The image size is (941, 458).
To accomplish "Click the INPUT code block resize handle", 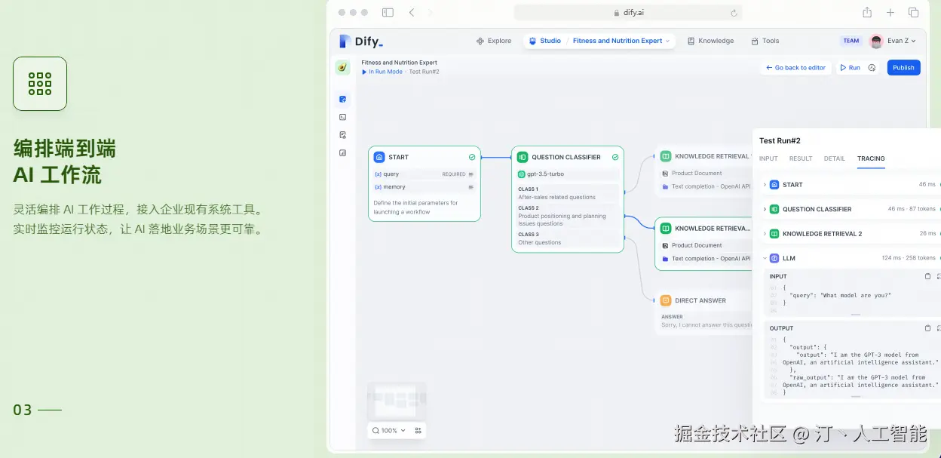I will pyautogui.click(x=855, y=314).
